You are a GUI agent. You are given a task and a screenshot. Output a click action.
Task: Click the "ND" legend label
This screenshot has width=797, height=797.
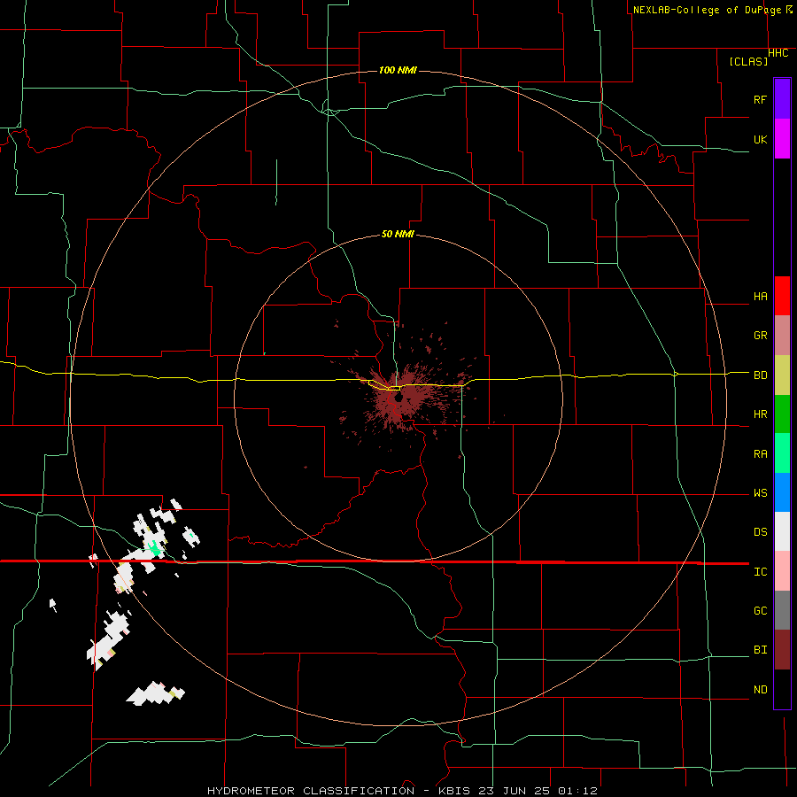point(761,690)
